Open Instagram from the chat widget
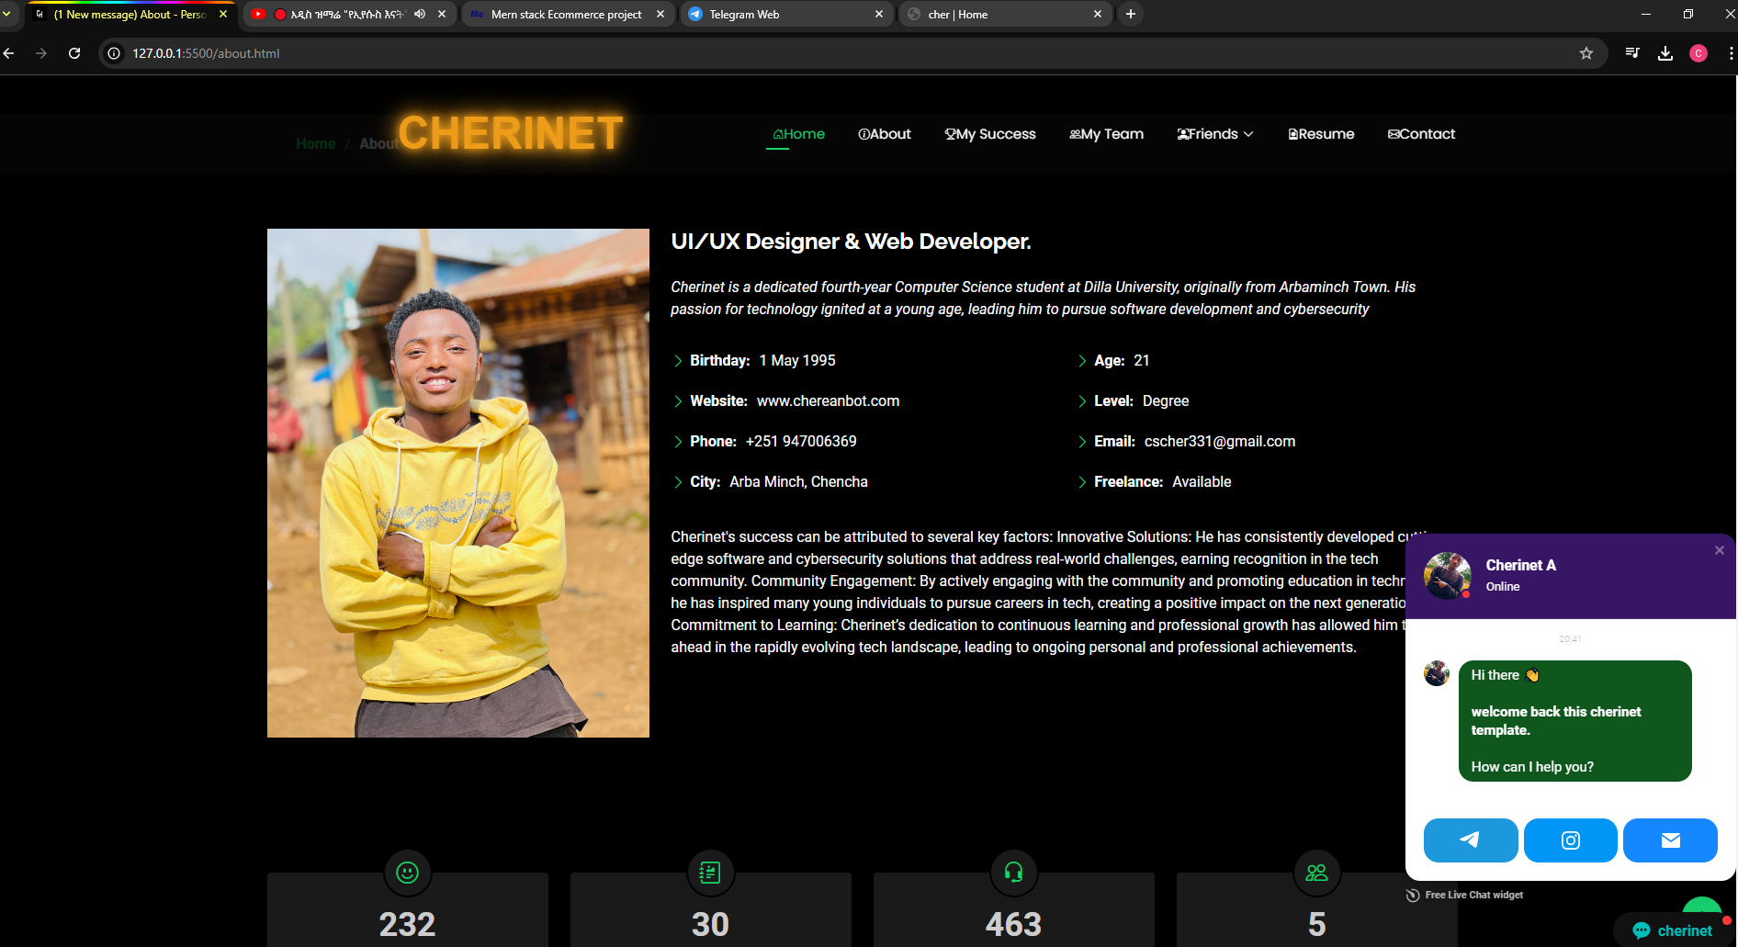The height and width of the screenshot is (947, 1738). (x=1570, y=840)
